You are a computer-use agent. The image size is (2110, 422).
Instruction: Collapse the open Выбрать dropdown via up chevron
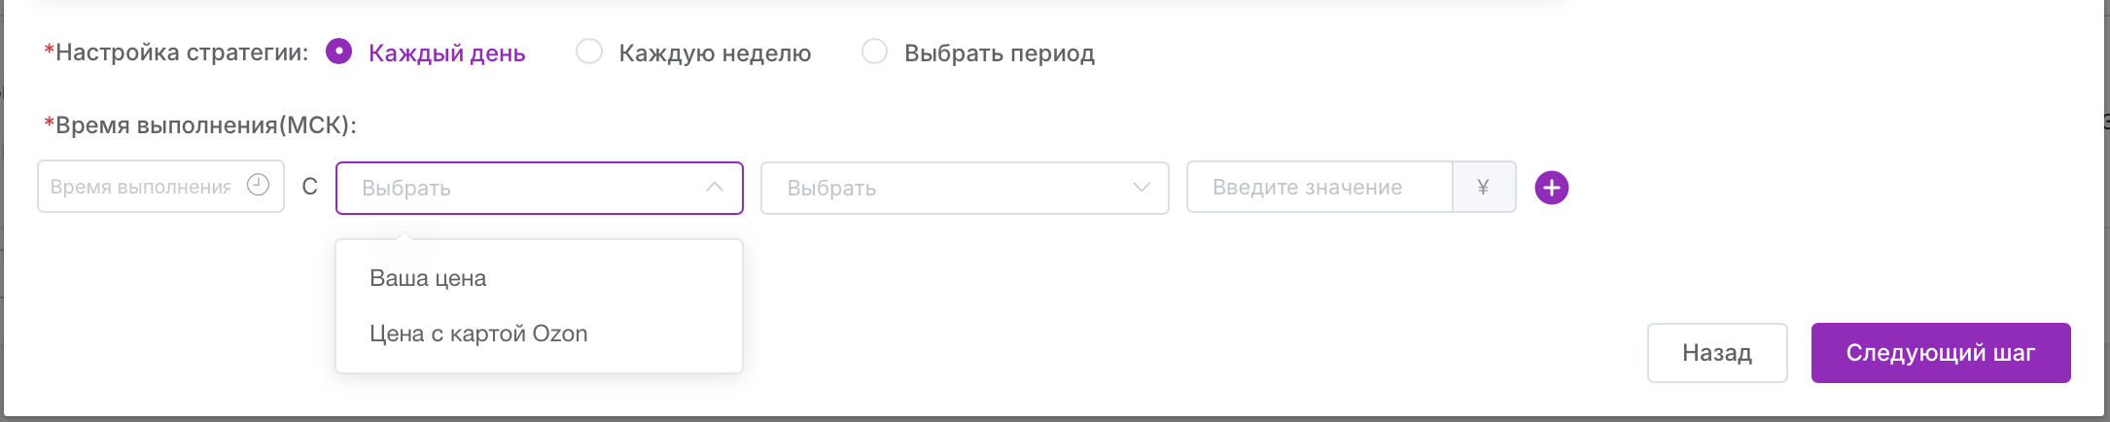click(x=715, y=187)
